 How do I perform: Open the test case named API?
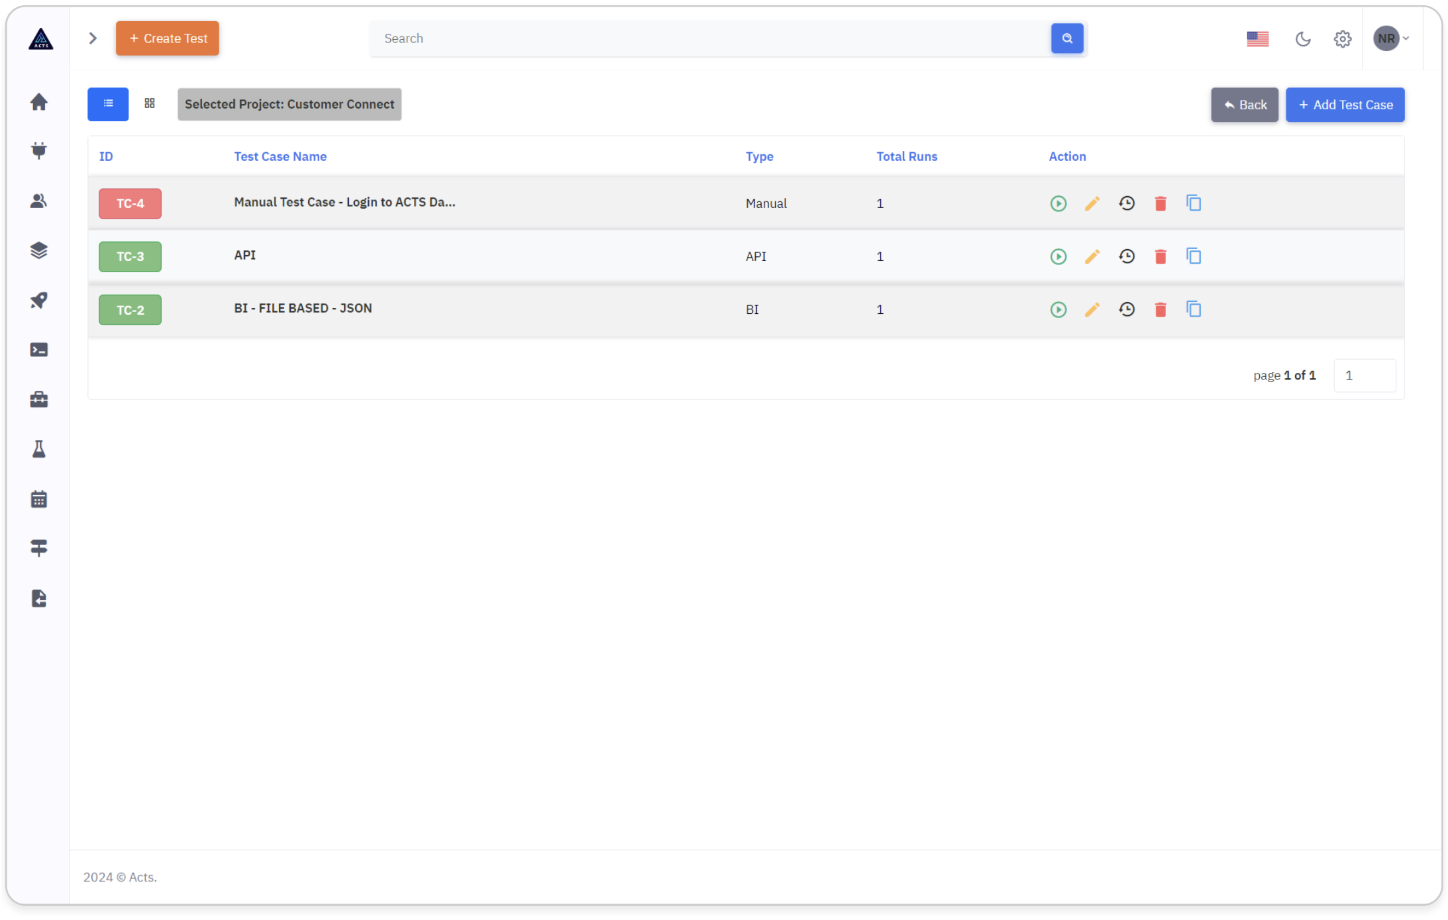coord(244,255)
